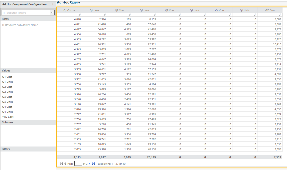Click the Q4 Cost filter search icon

coord(230,15)
